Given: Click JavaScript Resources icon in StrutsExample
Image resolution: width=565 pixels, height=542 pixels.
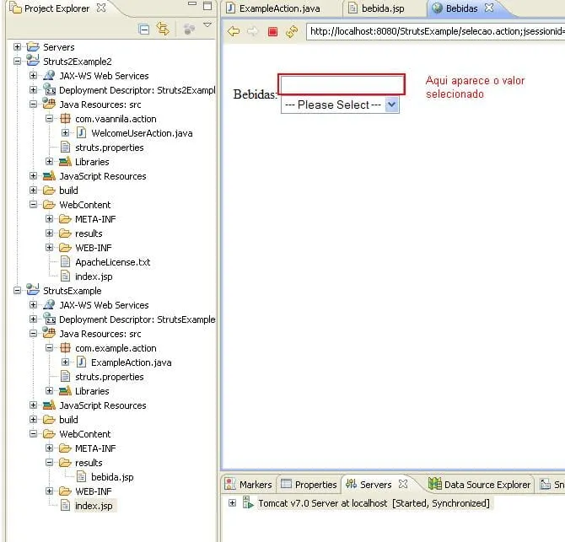Looking at the screenshot, I should click(x=49, y=405).
